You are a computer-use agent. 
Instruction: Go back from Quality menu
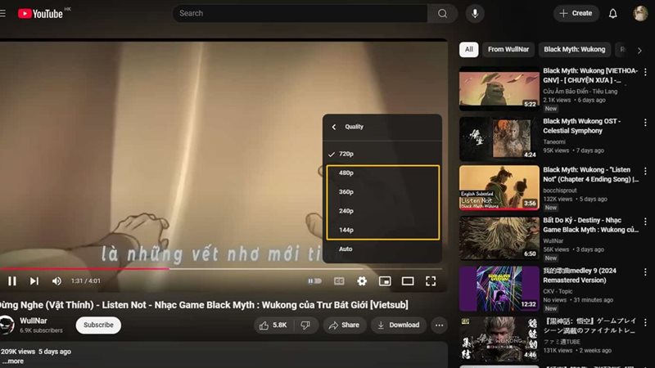tap(334, 127)
